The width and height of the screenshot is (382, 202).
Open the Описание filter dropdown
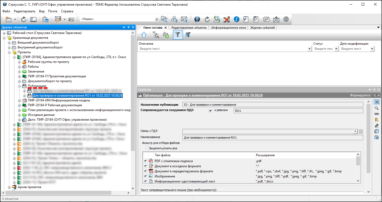coord(310,49)
